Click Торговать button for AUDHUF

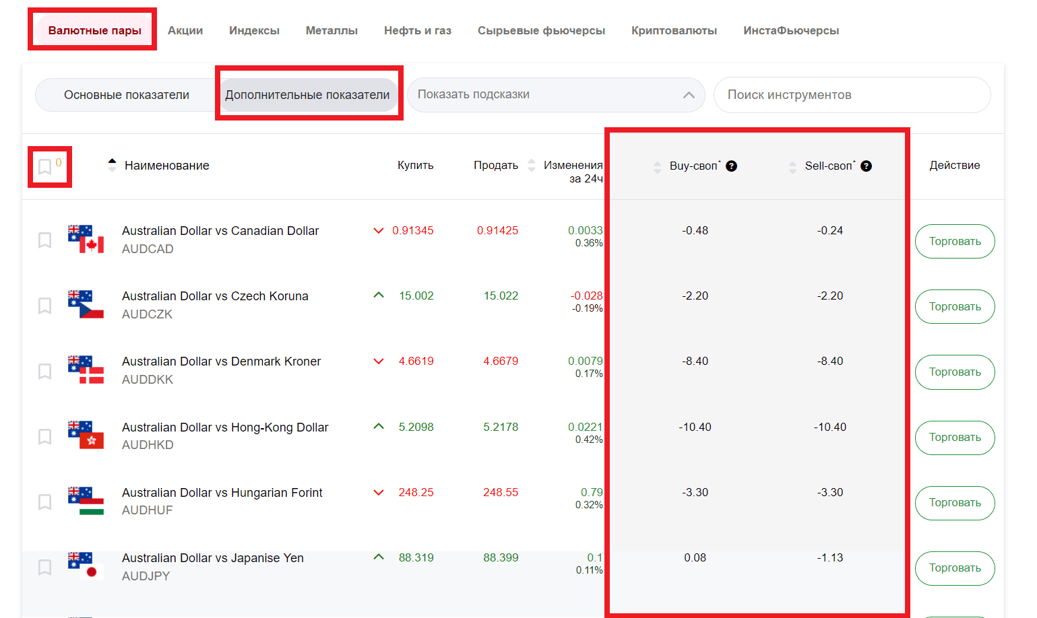pyautogui.click(x=955, y=503)
